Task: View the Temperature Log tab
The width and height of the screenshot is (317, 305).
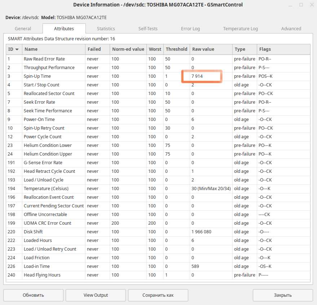Action: click(241, 29)
